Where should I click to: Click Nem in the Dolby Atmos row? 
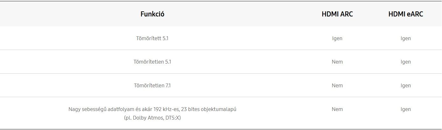click(x=337, y=109)
